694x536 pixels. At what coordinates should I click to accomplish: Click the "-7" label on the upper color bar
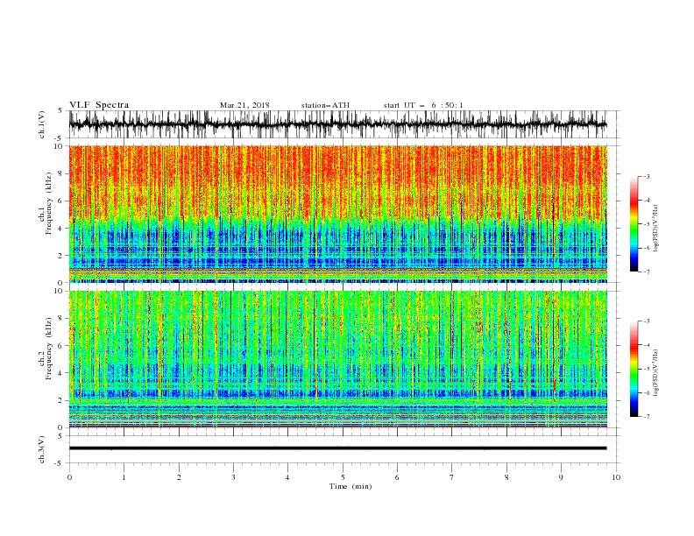coord(647,272)
